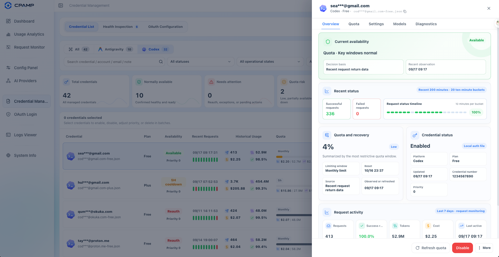
Task: Click the Quota risk card icon
Action: (284, 82)
